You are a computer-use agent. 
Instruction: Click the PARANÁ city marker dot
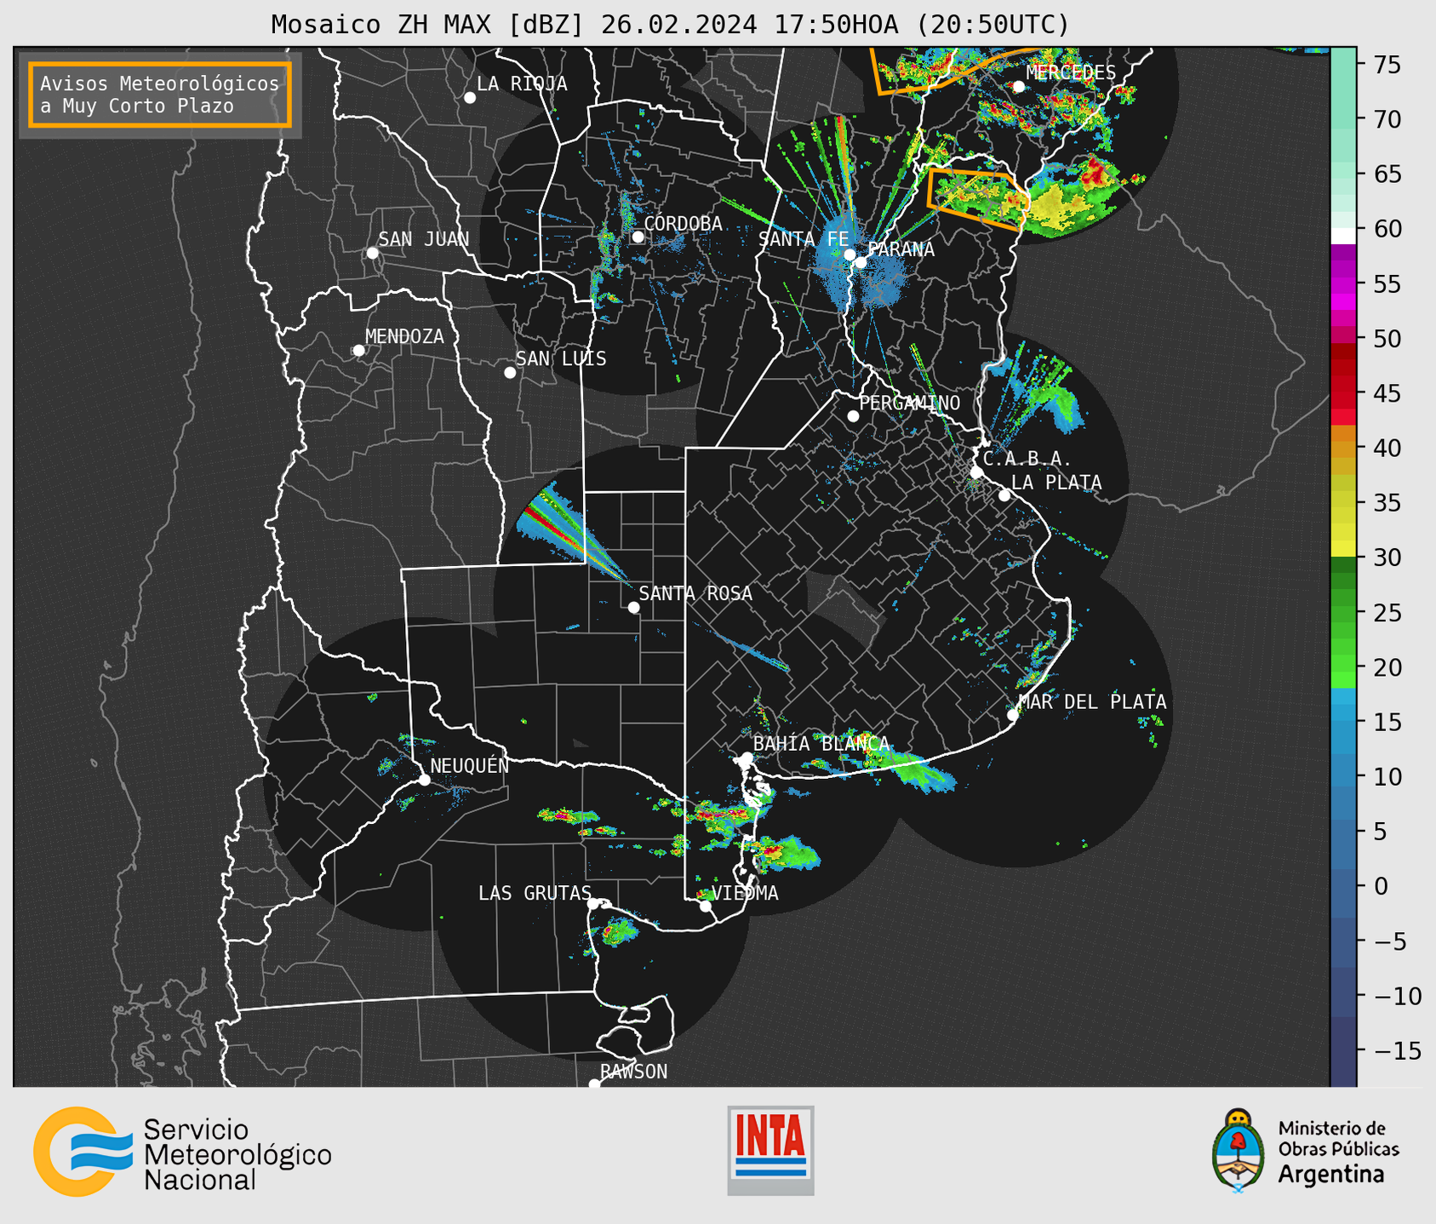pos(861,262)
